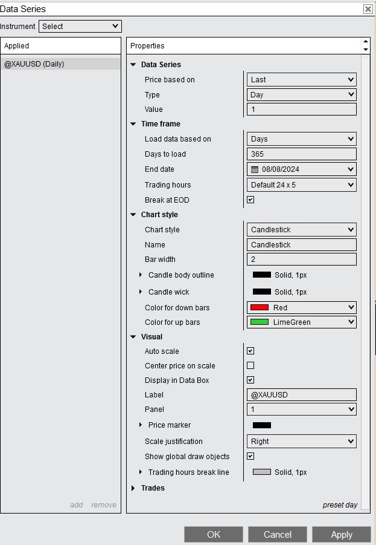Collapse the Chart style section triangle
The width and height of the screenshot is (376, 545).
[133, 215]
